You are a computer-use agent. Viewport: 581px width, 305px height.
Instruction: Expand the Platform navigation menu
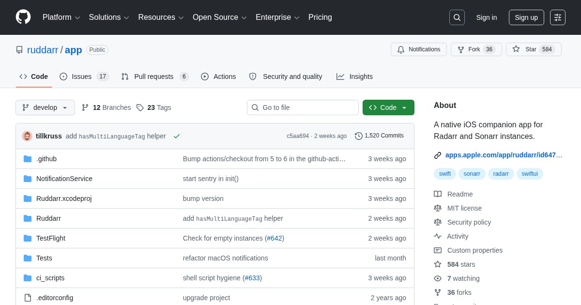pyautogui.click(x=61, y=17)
